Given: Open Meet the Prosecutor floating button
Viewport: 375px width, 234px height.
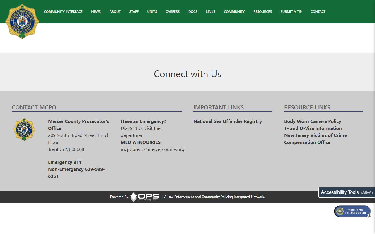Looking at the screenshot, I should point(352,211).
